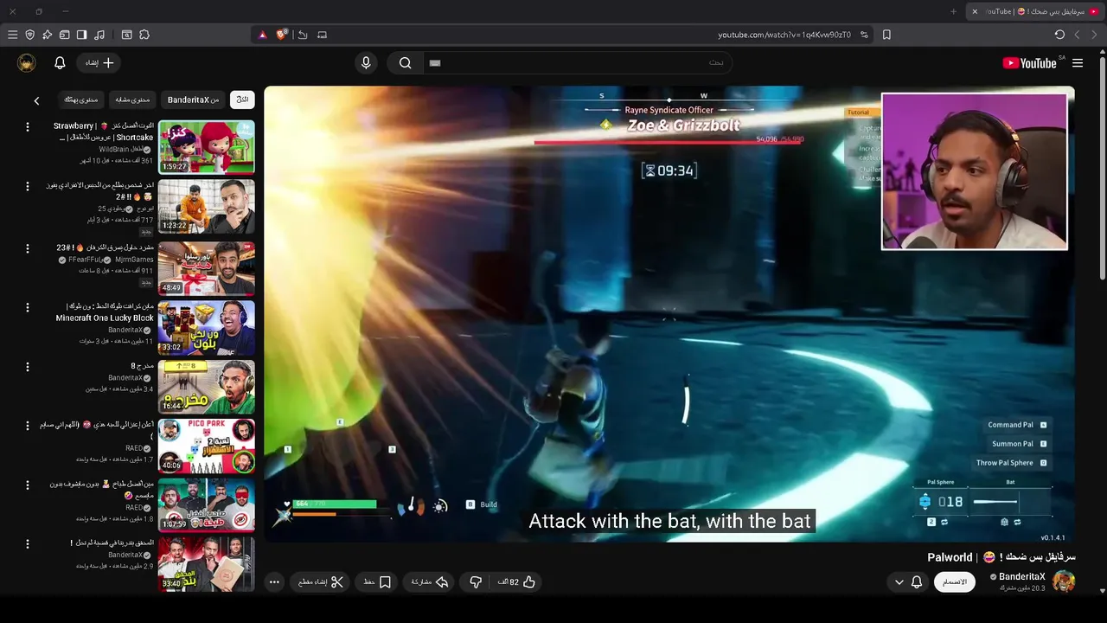Open options for 'مخرج 8' video
This screenshot has width=1107, height=623.
[x=27, y=367]
